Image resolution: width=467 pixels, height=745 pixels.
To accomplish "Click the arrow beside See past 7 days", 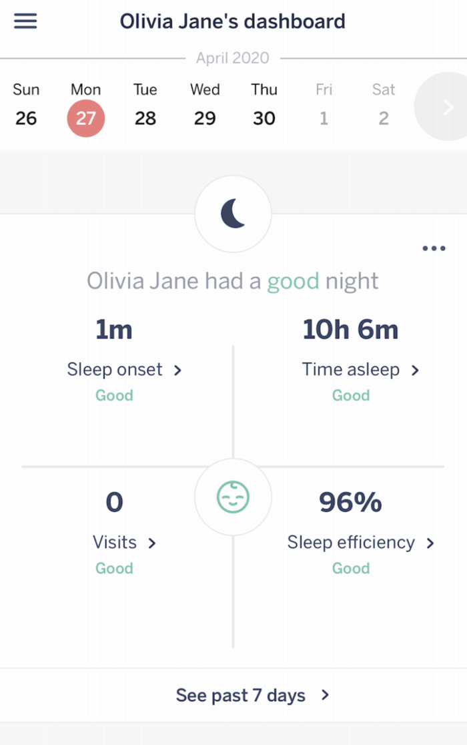I will [x=325, y=695].
